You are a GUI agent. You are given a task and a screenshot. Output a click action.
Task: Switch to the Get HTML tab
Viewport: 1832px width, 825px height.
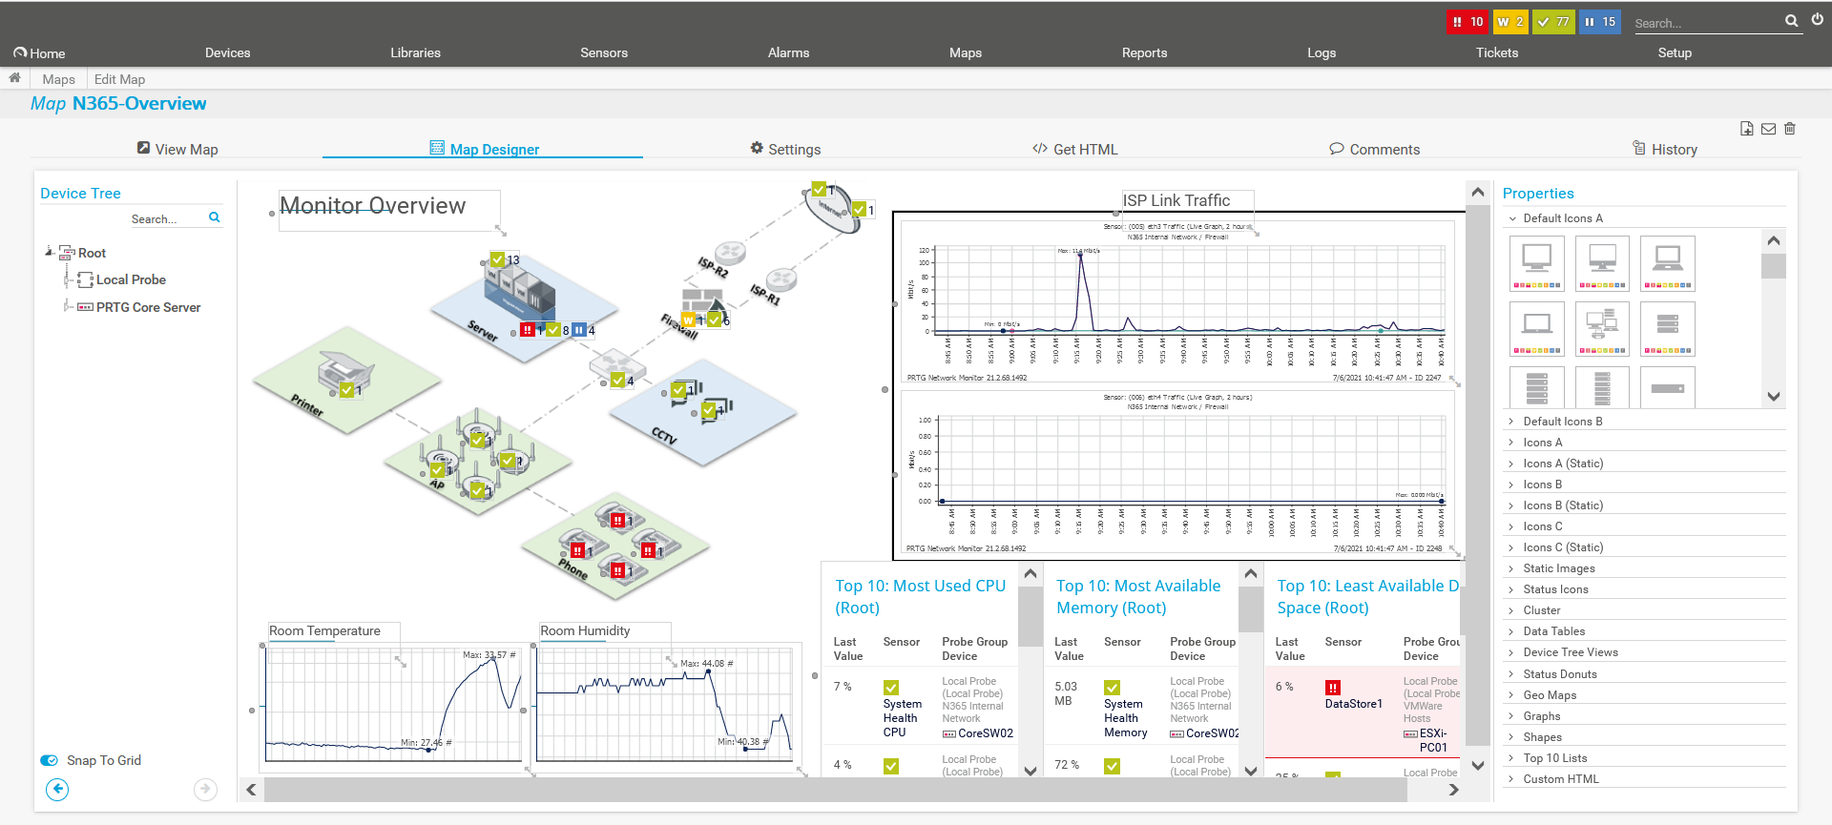[x=1075, y=149]
